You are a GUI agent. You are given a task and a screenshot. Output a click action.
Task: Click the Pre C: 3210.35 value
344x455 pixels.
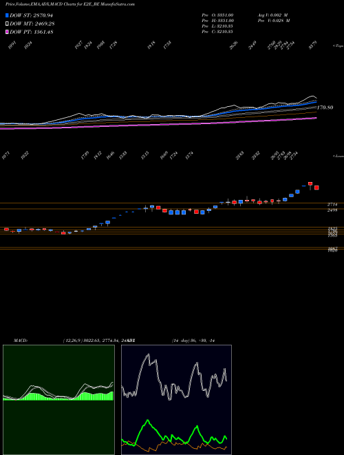[217, 32]
